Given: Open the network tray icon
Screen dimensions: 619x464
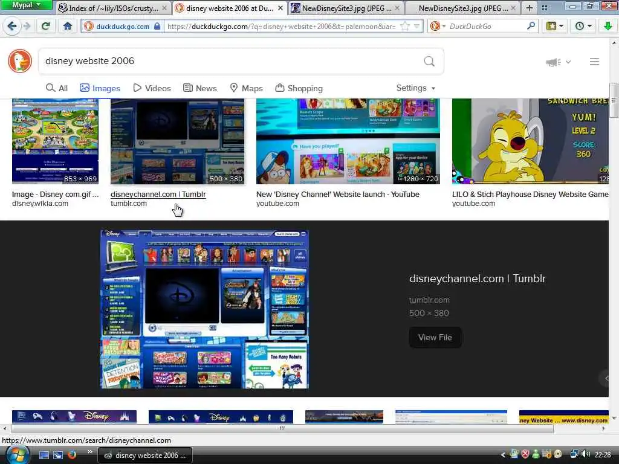Looking at the screenshot, I should [574, 454].
